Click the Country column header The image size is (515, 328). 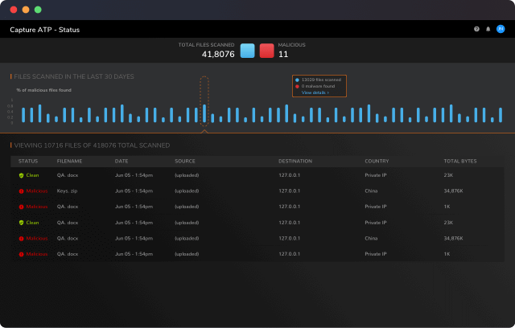click(377, 161)
